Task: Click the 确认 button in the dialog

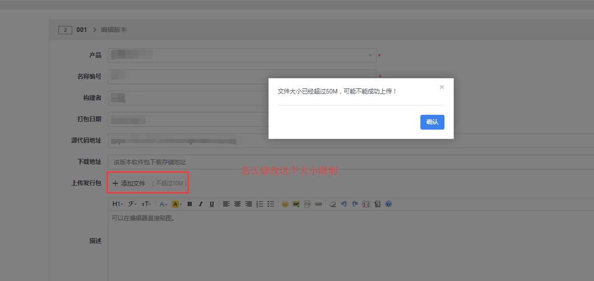Action: coord(432,122)
